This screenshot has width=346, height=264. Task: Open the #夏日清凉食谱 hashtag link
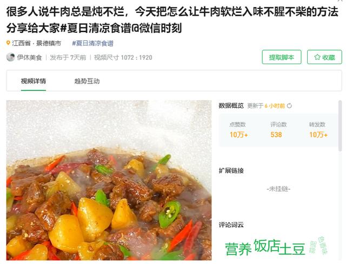coord(92,43)
